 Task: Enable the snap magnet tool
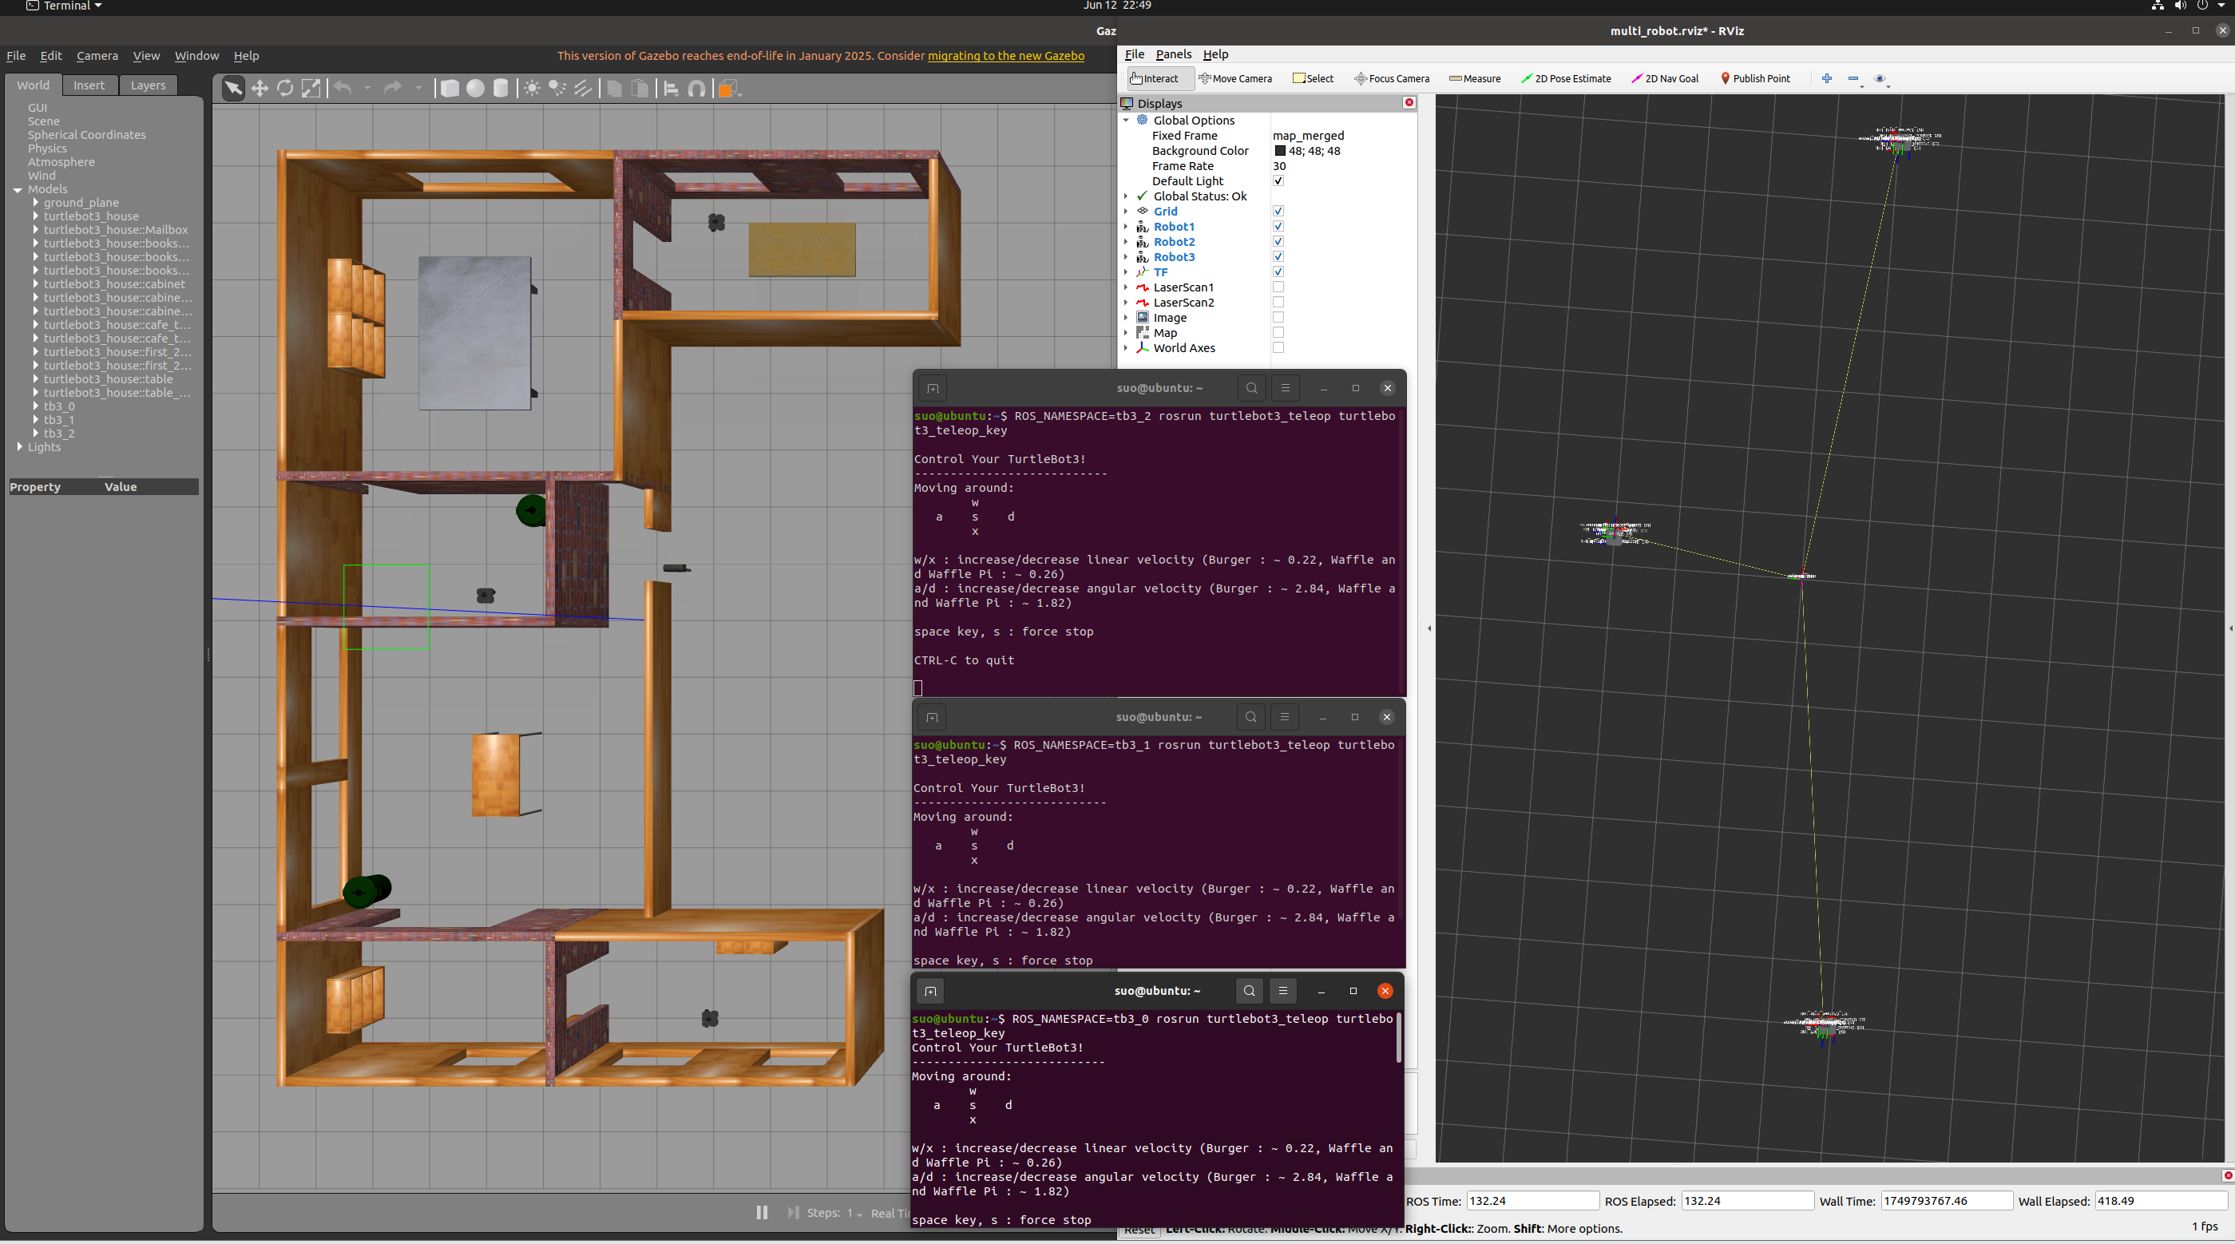[x=697, y=89]
